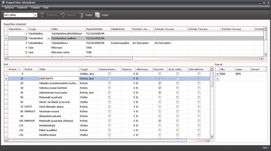Open the Kieli language dropdown
The image size is (271, 151).
click(265, 148)
